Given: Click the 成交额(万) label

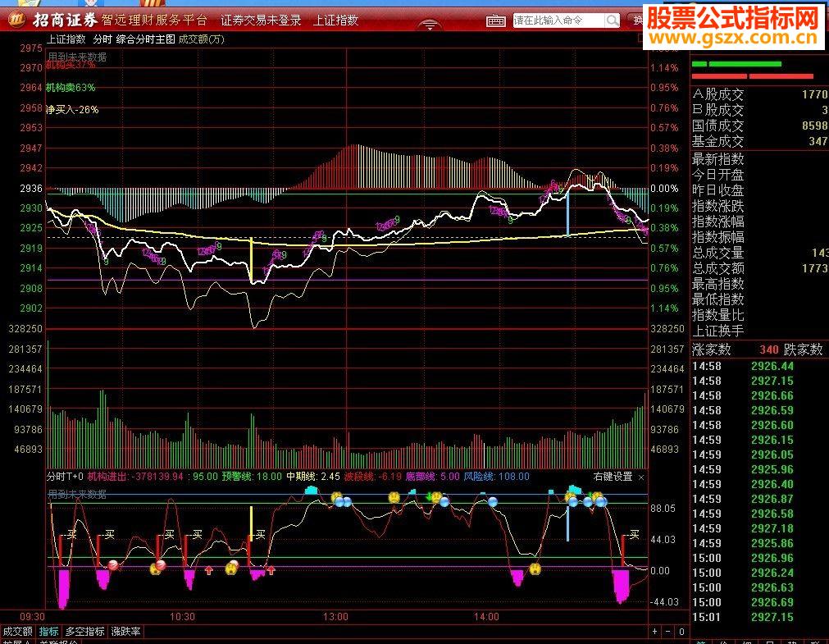Looking at the screenshot, I should click(x=202, y=39).
